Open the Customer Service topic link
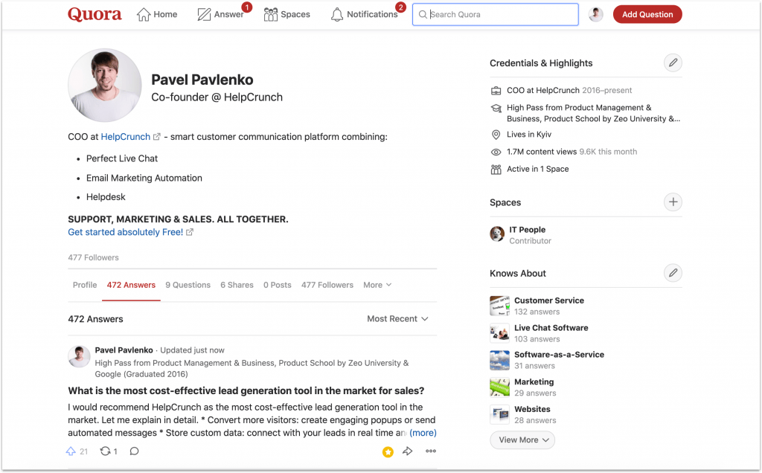The height and width of the screenshot is (473, 762). [549, 300]
